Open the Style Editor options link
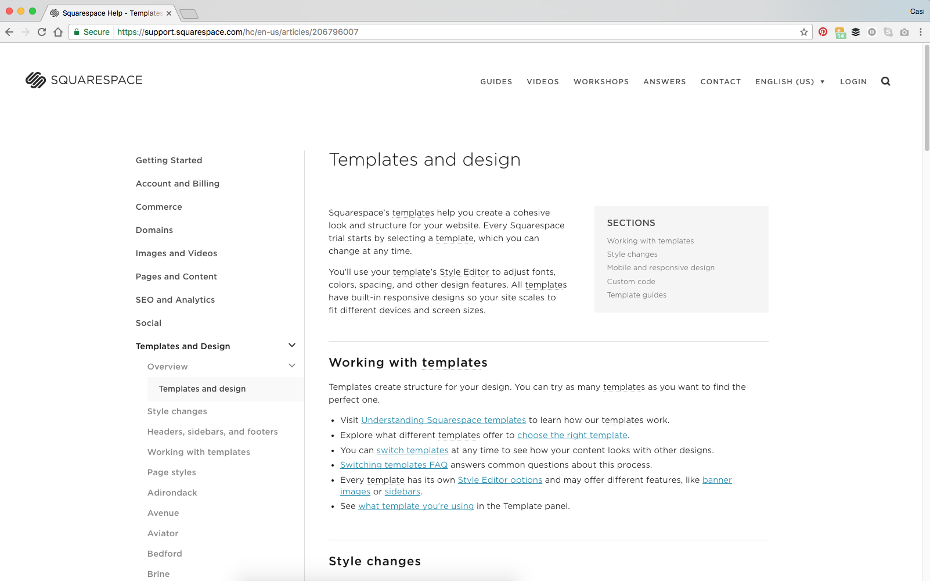The image size is (930, 581). pos(500,480)
